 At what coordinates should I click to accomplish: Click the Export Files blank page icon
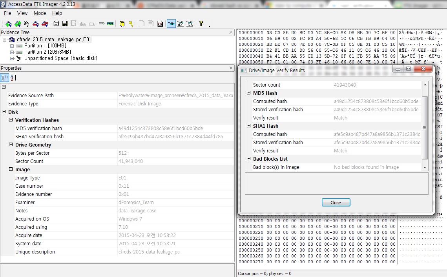point(142,24)
